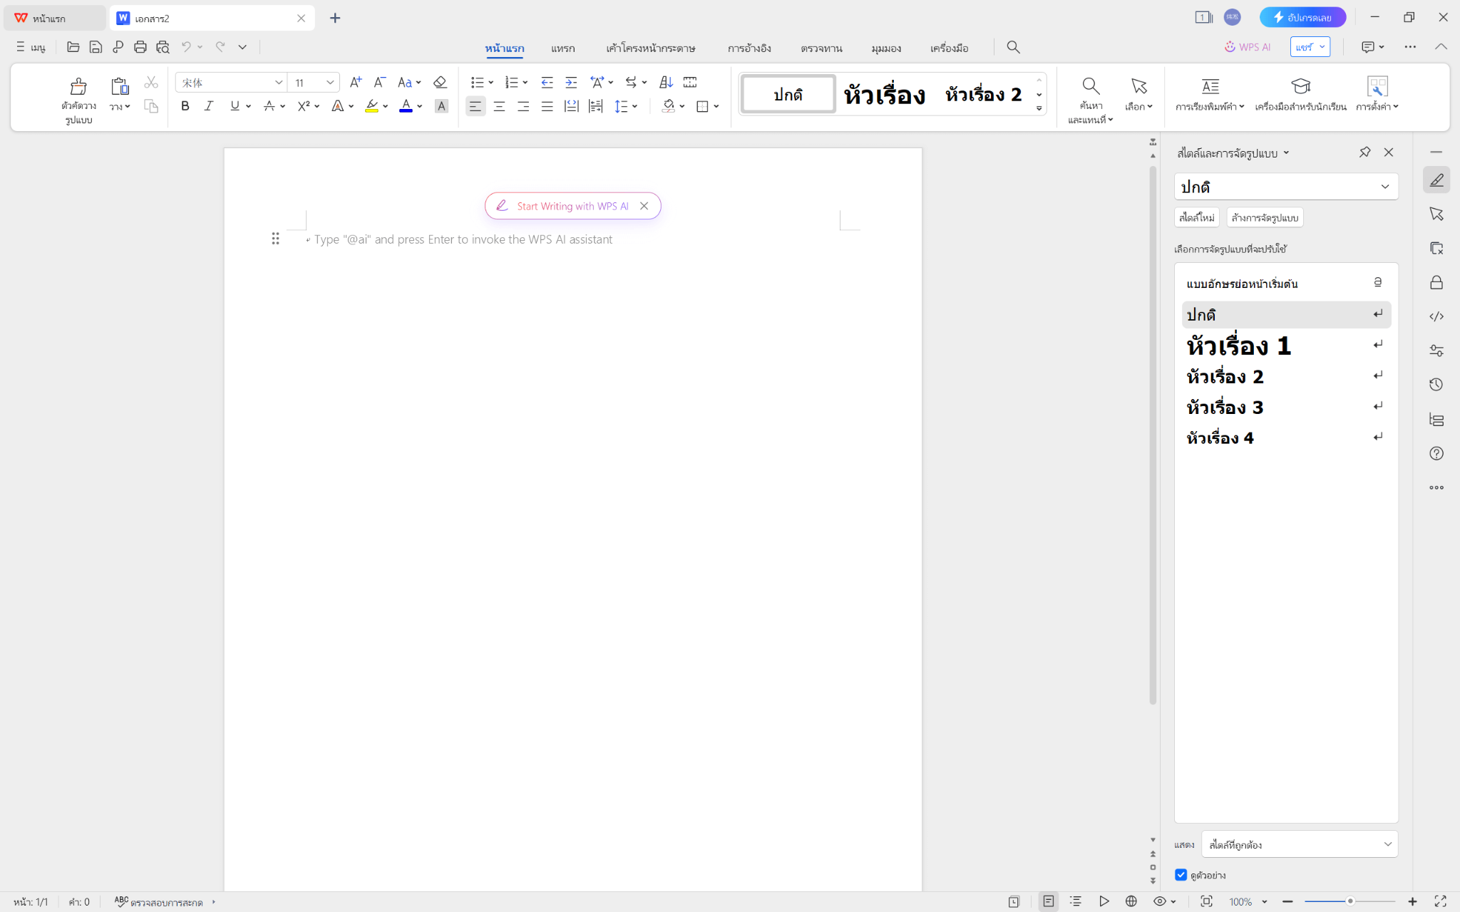Toggle italic formatting

209,106
